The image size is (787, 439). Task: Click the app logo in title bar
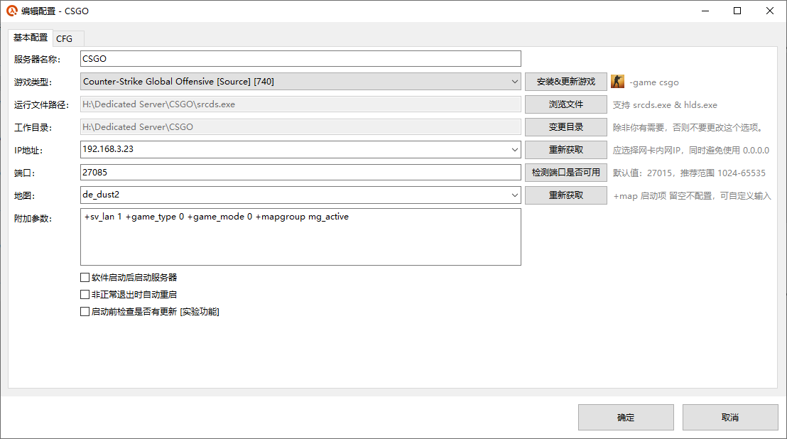[11, 11]
